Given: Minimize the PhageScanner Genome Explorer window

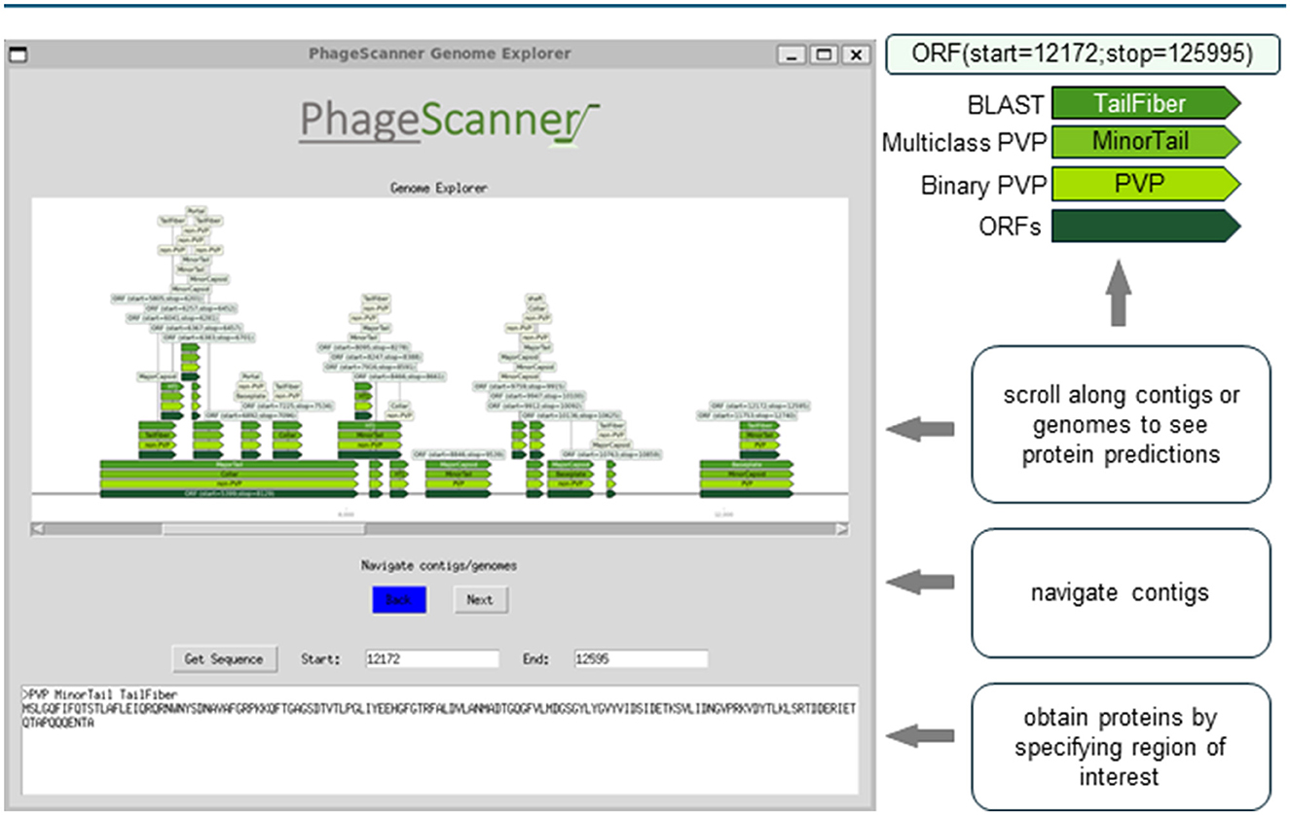Looking at the screenshot, I should (793, 55).
